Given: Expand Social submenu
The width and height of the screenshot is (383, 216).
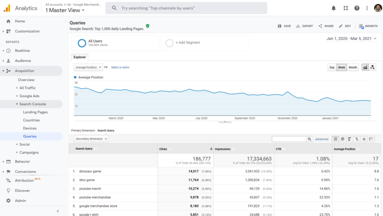Looking at the screenshot, I should (x=17, y=144).
